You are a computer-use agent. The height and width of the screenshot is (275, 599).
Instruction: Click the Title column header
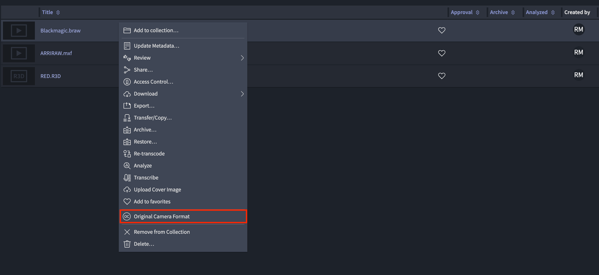pyautogui.click(x=48, y=12)
